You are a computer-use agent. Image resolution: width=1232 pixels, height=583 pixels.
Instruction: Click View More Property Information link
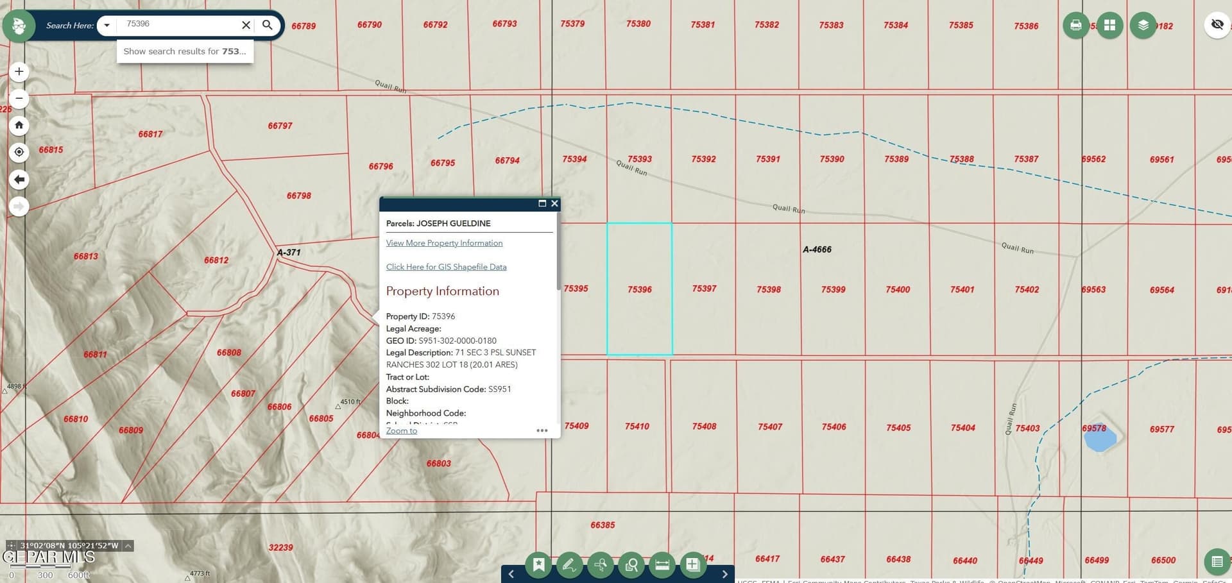(444, 242)
